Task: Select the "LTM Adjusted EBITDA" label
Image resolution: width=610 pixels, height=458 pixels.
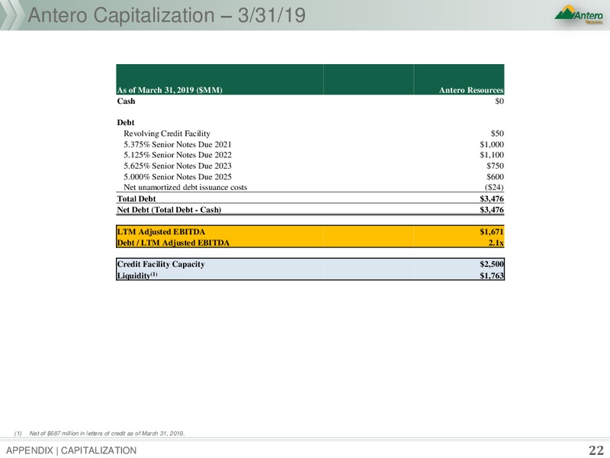Action: click(x=161, y=232)
